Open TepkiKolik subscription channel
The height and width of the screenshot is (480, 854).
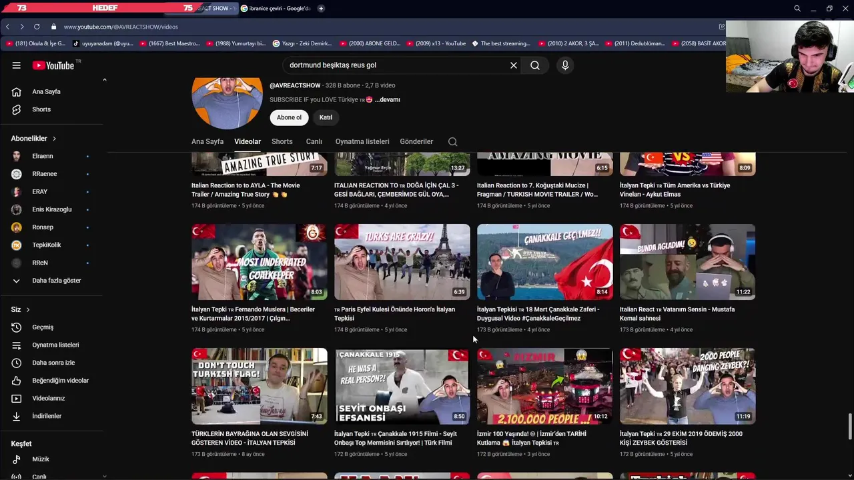coord(47,245)
